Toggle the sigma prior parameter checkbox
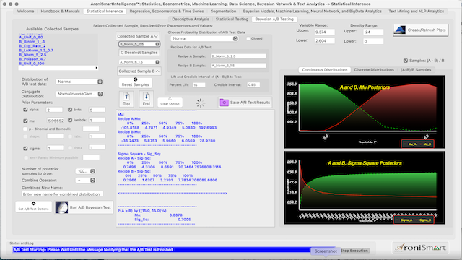462x260 pixels. [25, 148]
